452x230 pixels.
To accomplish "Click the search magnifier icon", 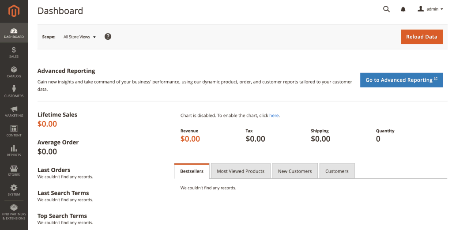I will [386, 9].
